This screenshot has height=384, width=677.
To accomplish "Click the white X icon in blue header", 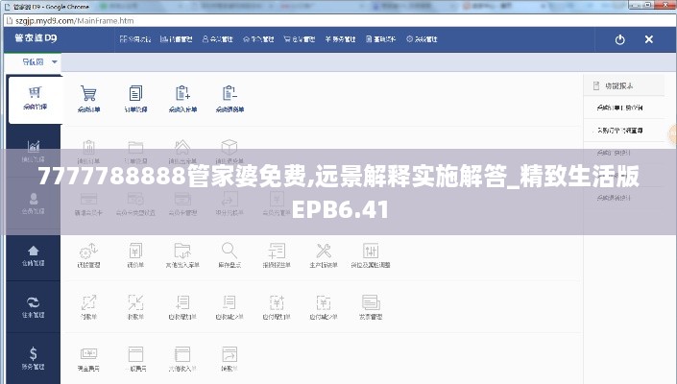I will pos(648,39).
